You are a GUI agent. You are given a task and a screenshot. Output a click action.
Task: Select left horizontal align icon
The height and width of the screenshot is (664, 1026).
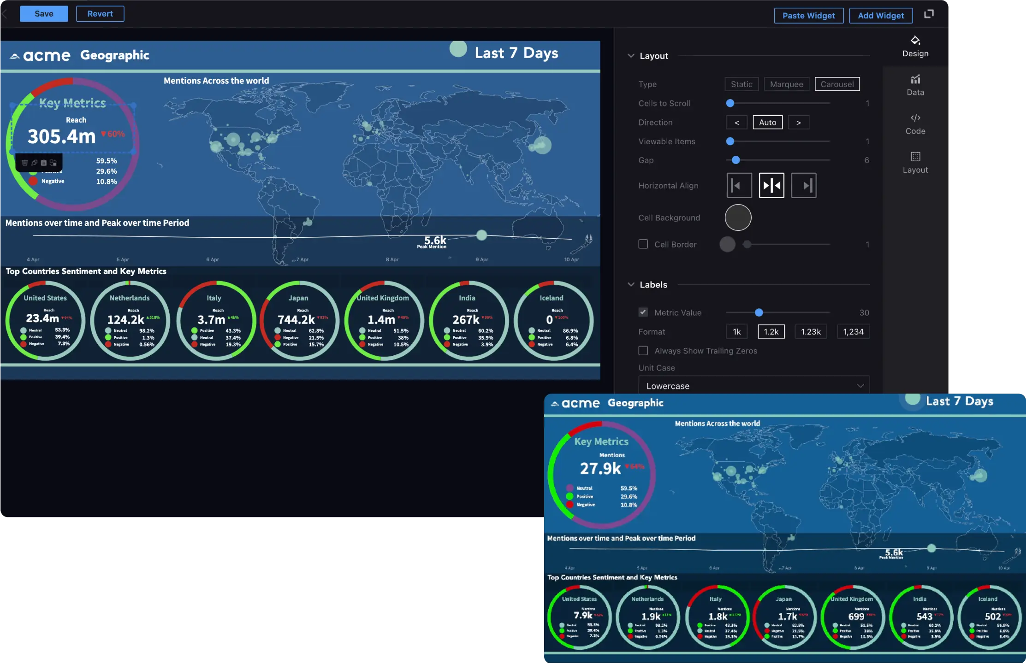coord(739,186)
